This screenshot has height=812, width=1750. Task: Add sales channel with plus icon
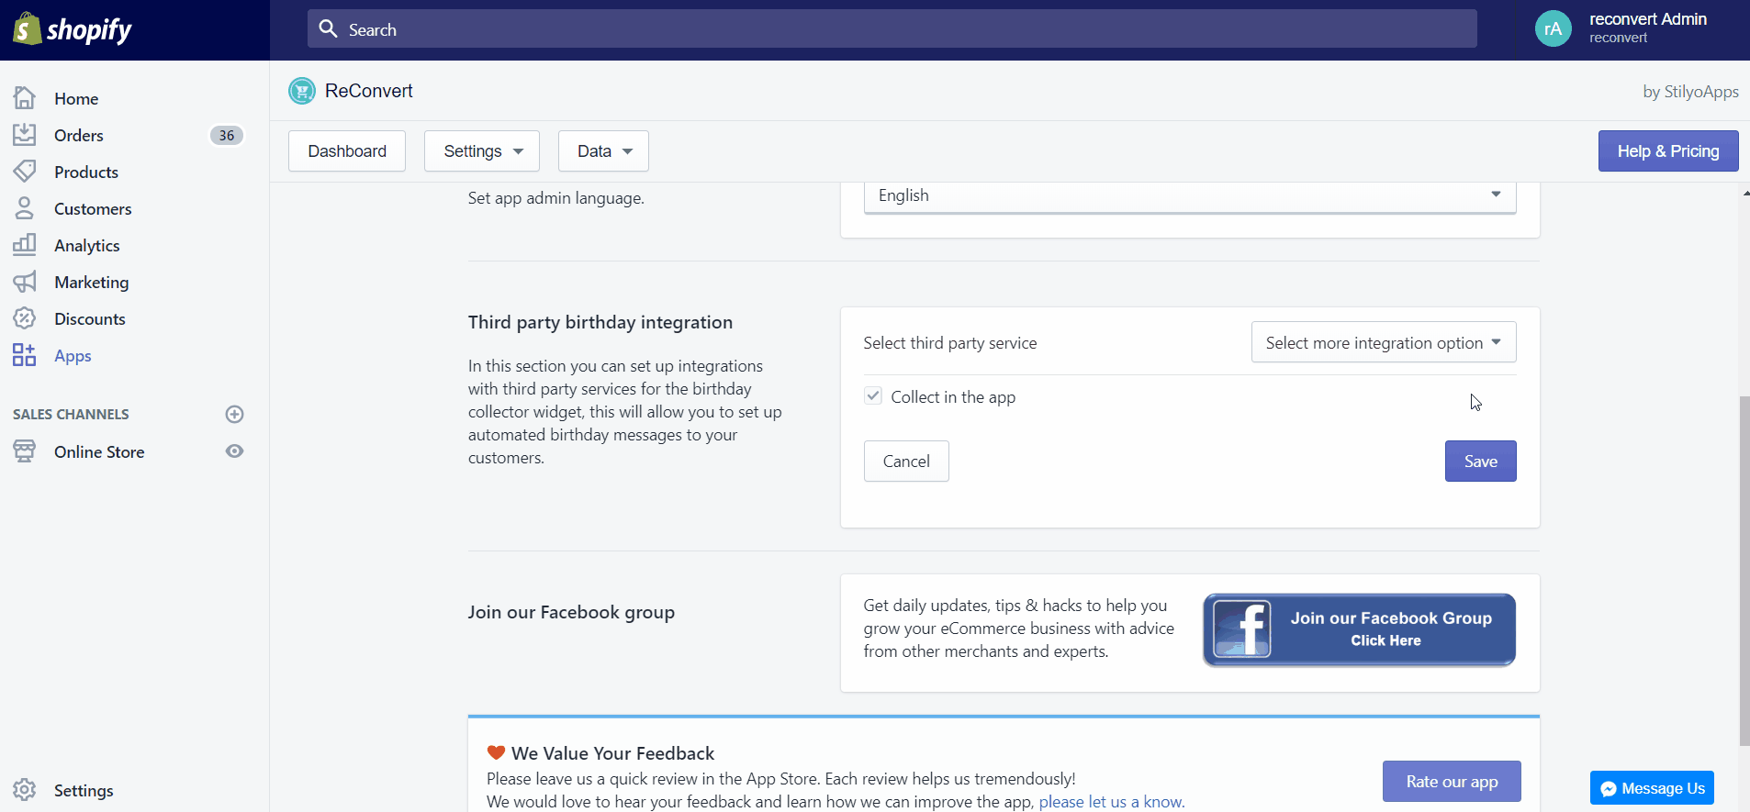click(234, 414)
